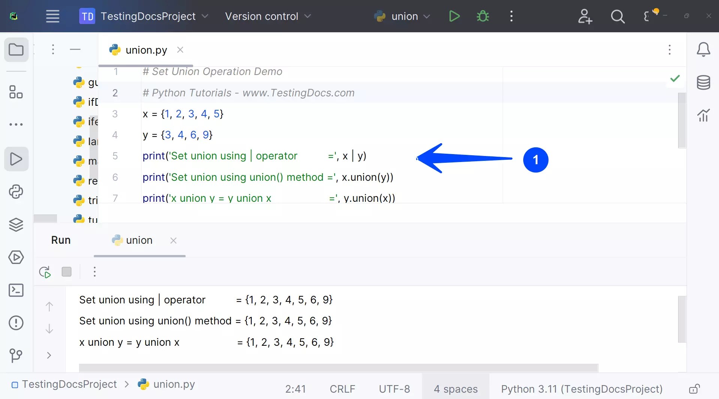Open the Database tool window
Viewport: 719px width, 399px height.
coord(704,82)
